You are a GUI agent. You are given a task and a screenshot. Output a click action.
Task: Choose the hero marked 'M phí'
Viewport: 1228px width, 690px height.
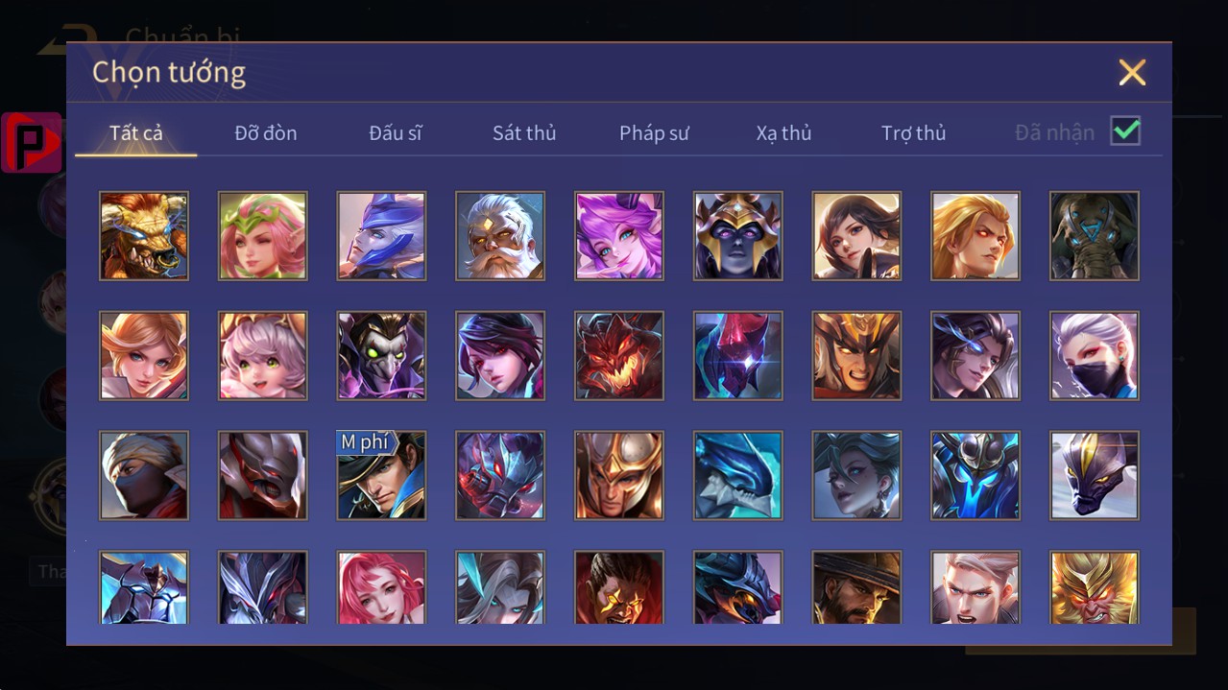click(381, 476)
